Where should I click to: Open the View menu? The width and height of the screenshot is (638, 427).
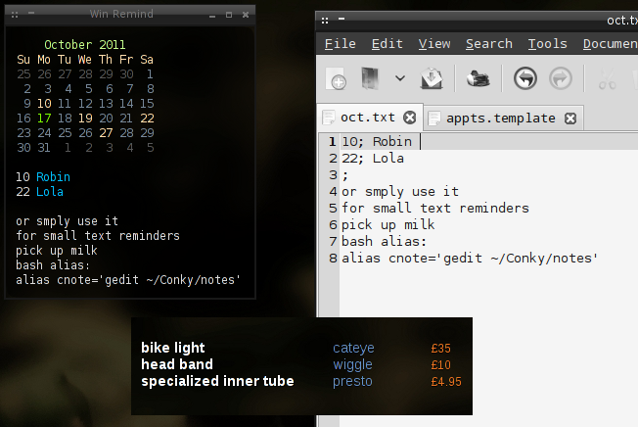tap(434, 43)
